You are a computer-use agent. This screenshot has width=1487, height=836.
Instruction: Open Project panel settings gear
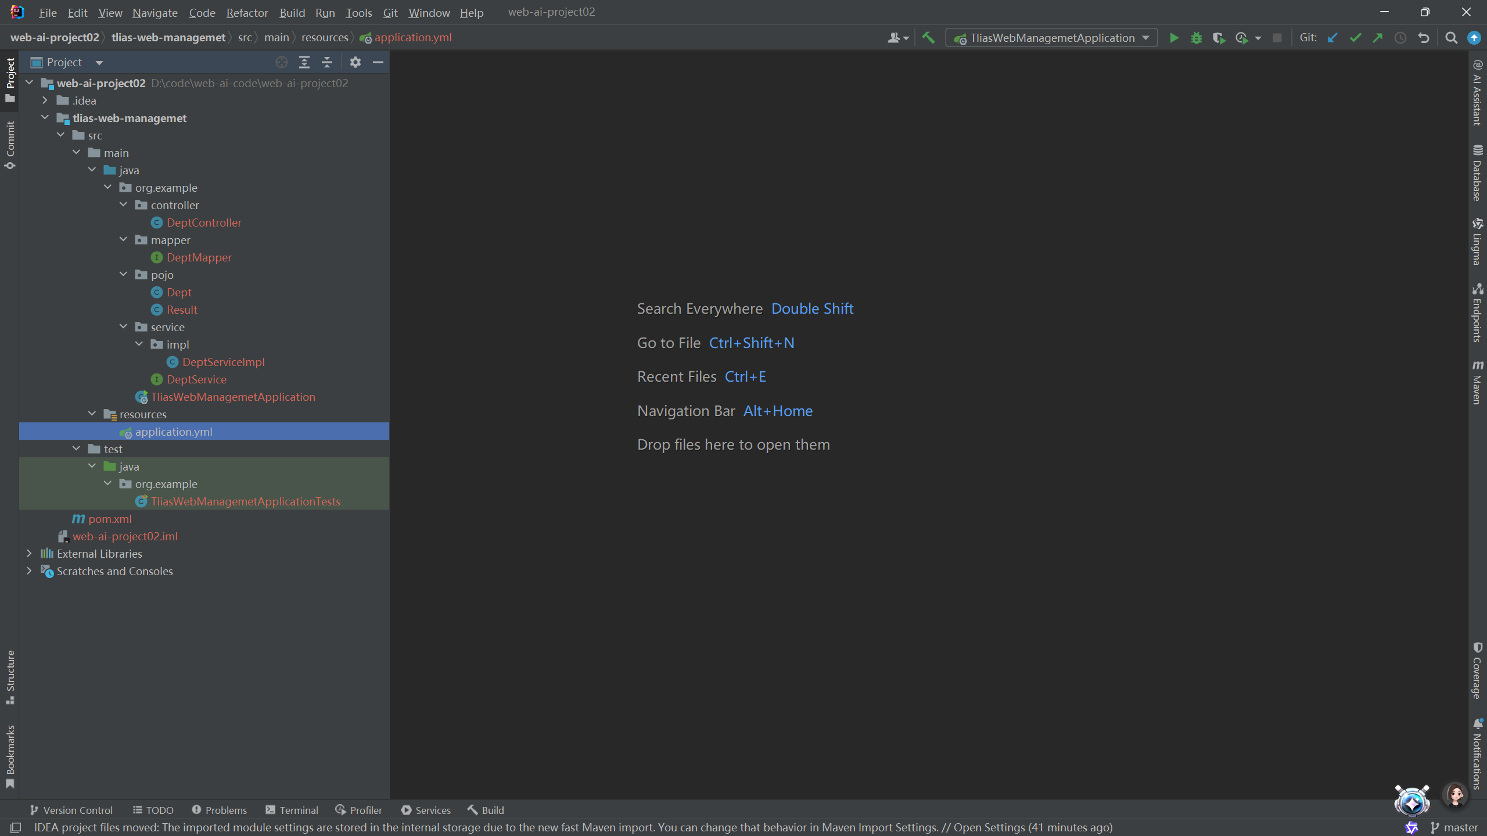[355, 62]
